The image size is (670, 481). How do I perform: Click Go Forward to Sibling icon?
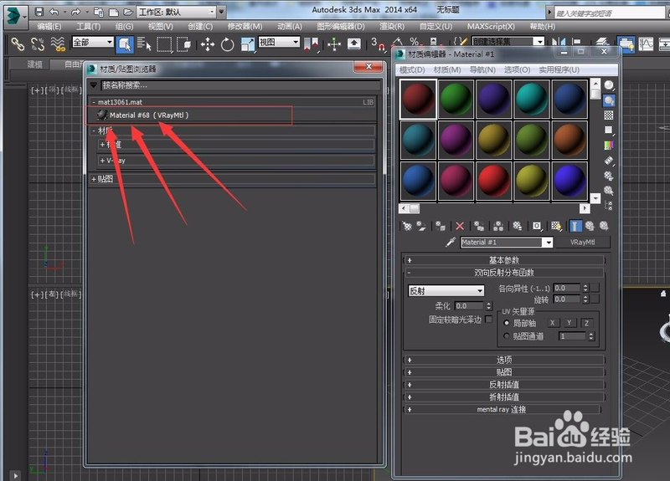click(604, 226)
